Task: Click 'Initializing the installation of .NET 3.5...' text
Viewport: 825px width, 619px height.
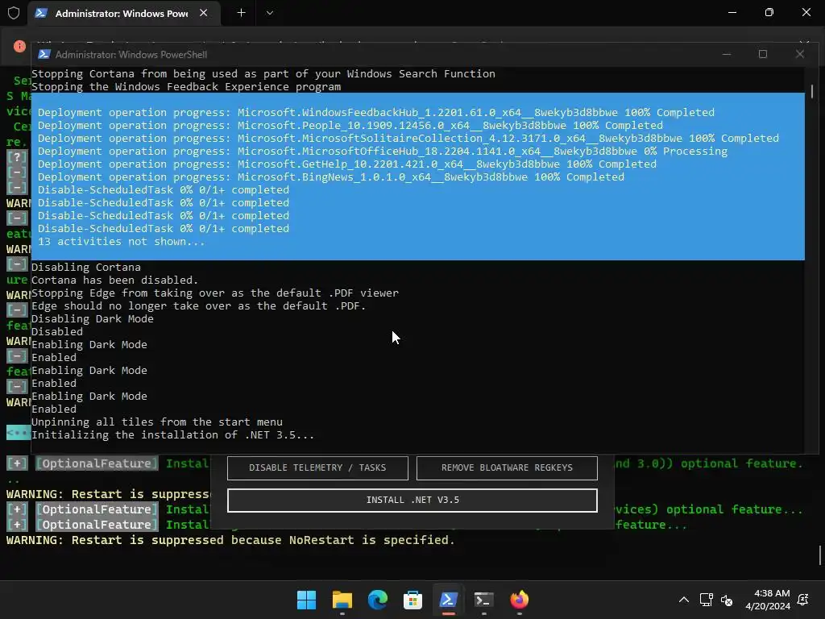Action: (x=172, y=434)
